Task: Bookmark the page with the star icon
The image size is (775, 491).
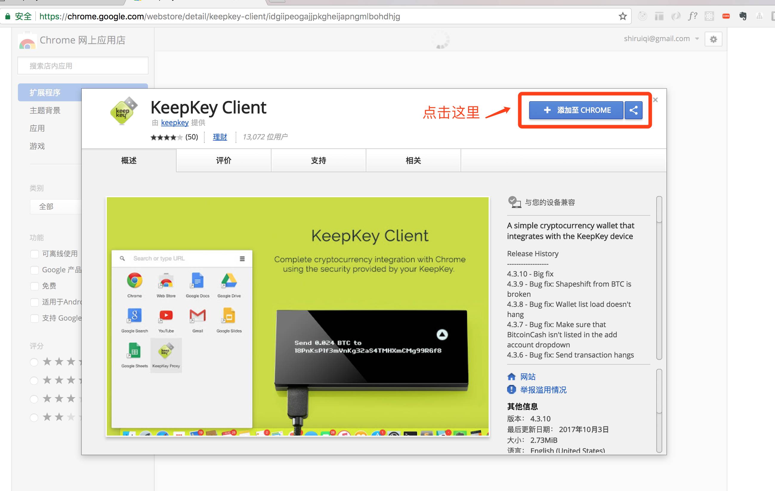Action: click(x=623, y=16)
